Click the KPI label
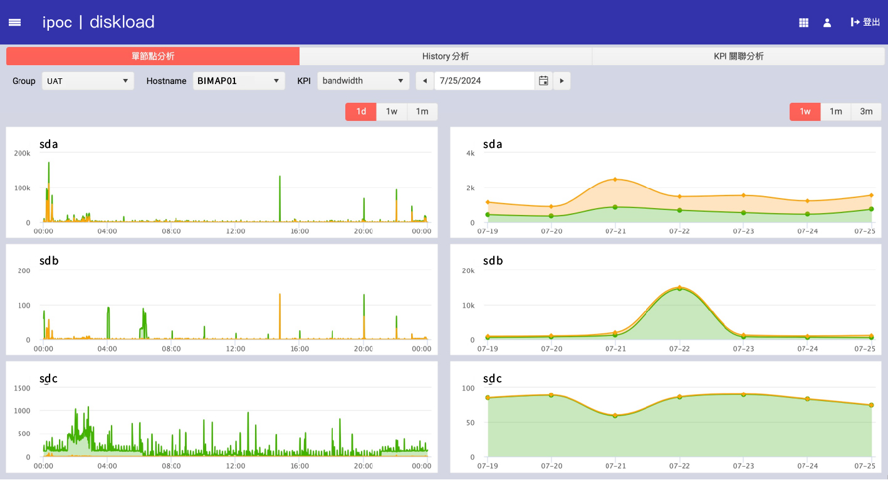888x480 pixels. click(304, 81)
